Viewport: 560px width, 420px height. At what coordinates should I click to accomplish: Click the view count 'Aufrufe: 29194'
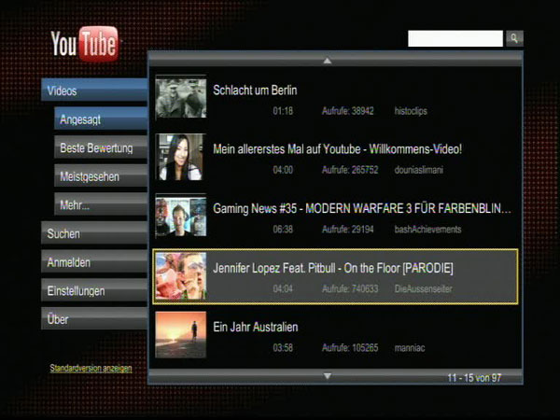[x=348, y=230]
